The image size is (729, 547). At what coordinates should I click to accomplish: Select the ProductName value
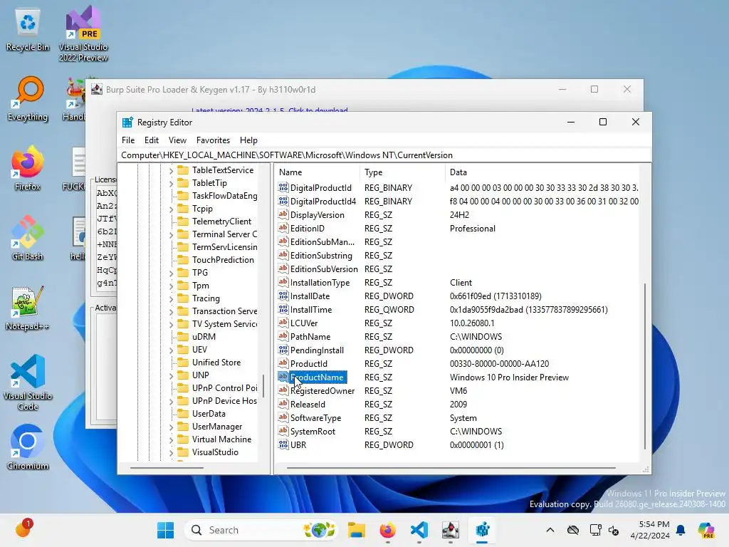(317, 377)
